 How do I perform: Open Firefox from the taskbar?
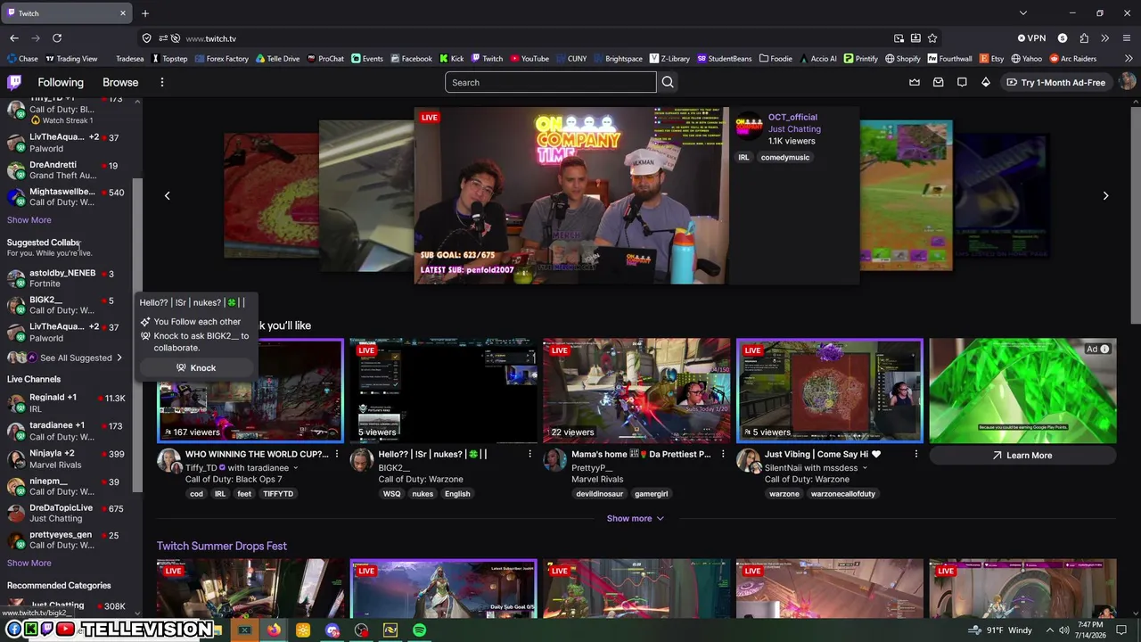coord(274,630)
